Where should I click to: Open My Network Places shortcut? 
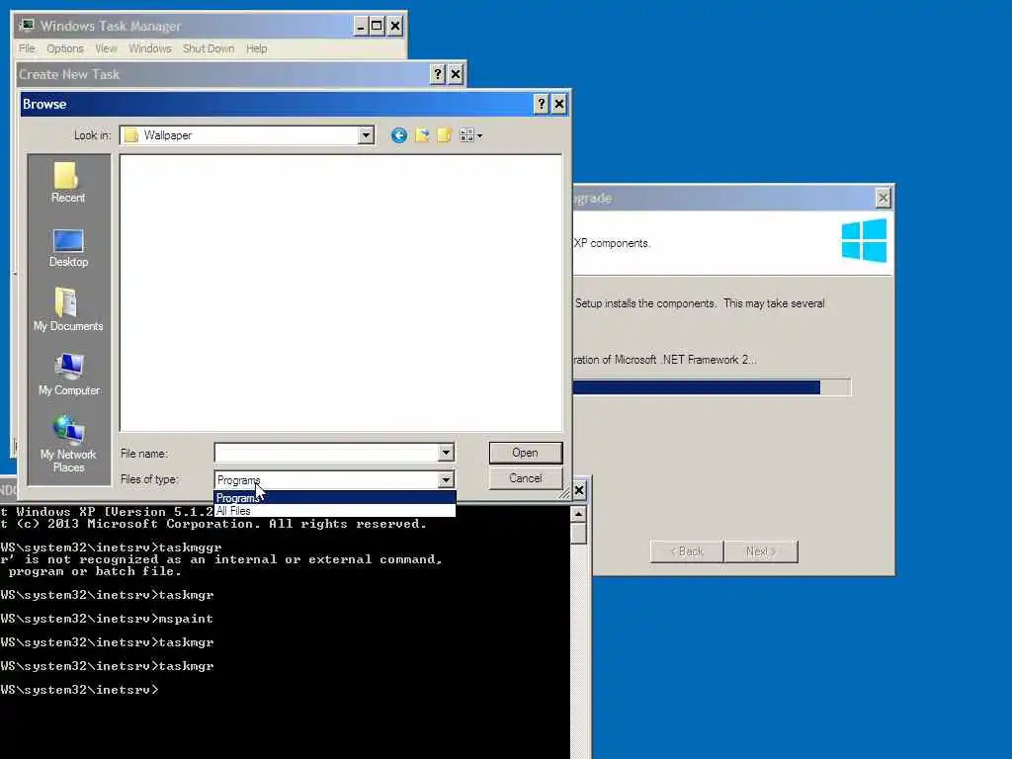click(68, 444)
